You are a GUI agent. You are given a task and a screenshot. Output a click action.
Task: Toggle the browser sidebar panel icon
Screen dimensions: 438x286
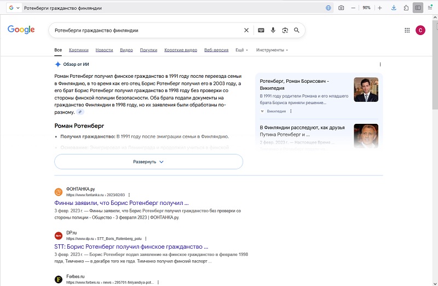point(418,8)
